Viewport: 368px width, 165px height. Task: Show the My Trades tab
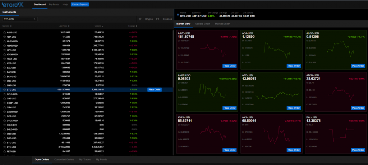85,160
